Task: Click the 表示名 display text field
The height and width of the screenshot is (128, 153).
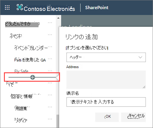Action: [x=106, y=102]
